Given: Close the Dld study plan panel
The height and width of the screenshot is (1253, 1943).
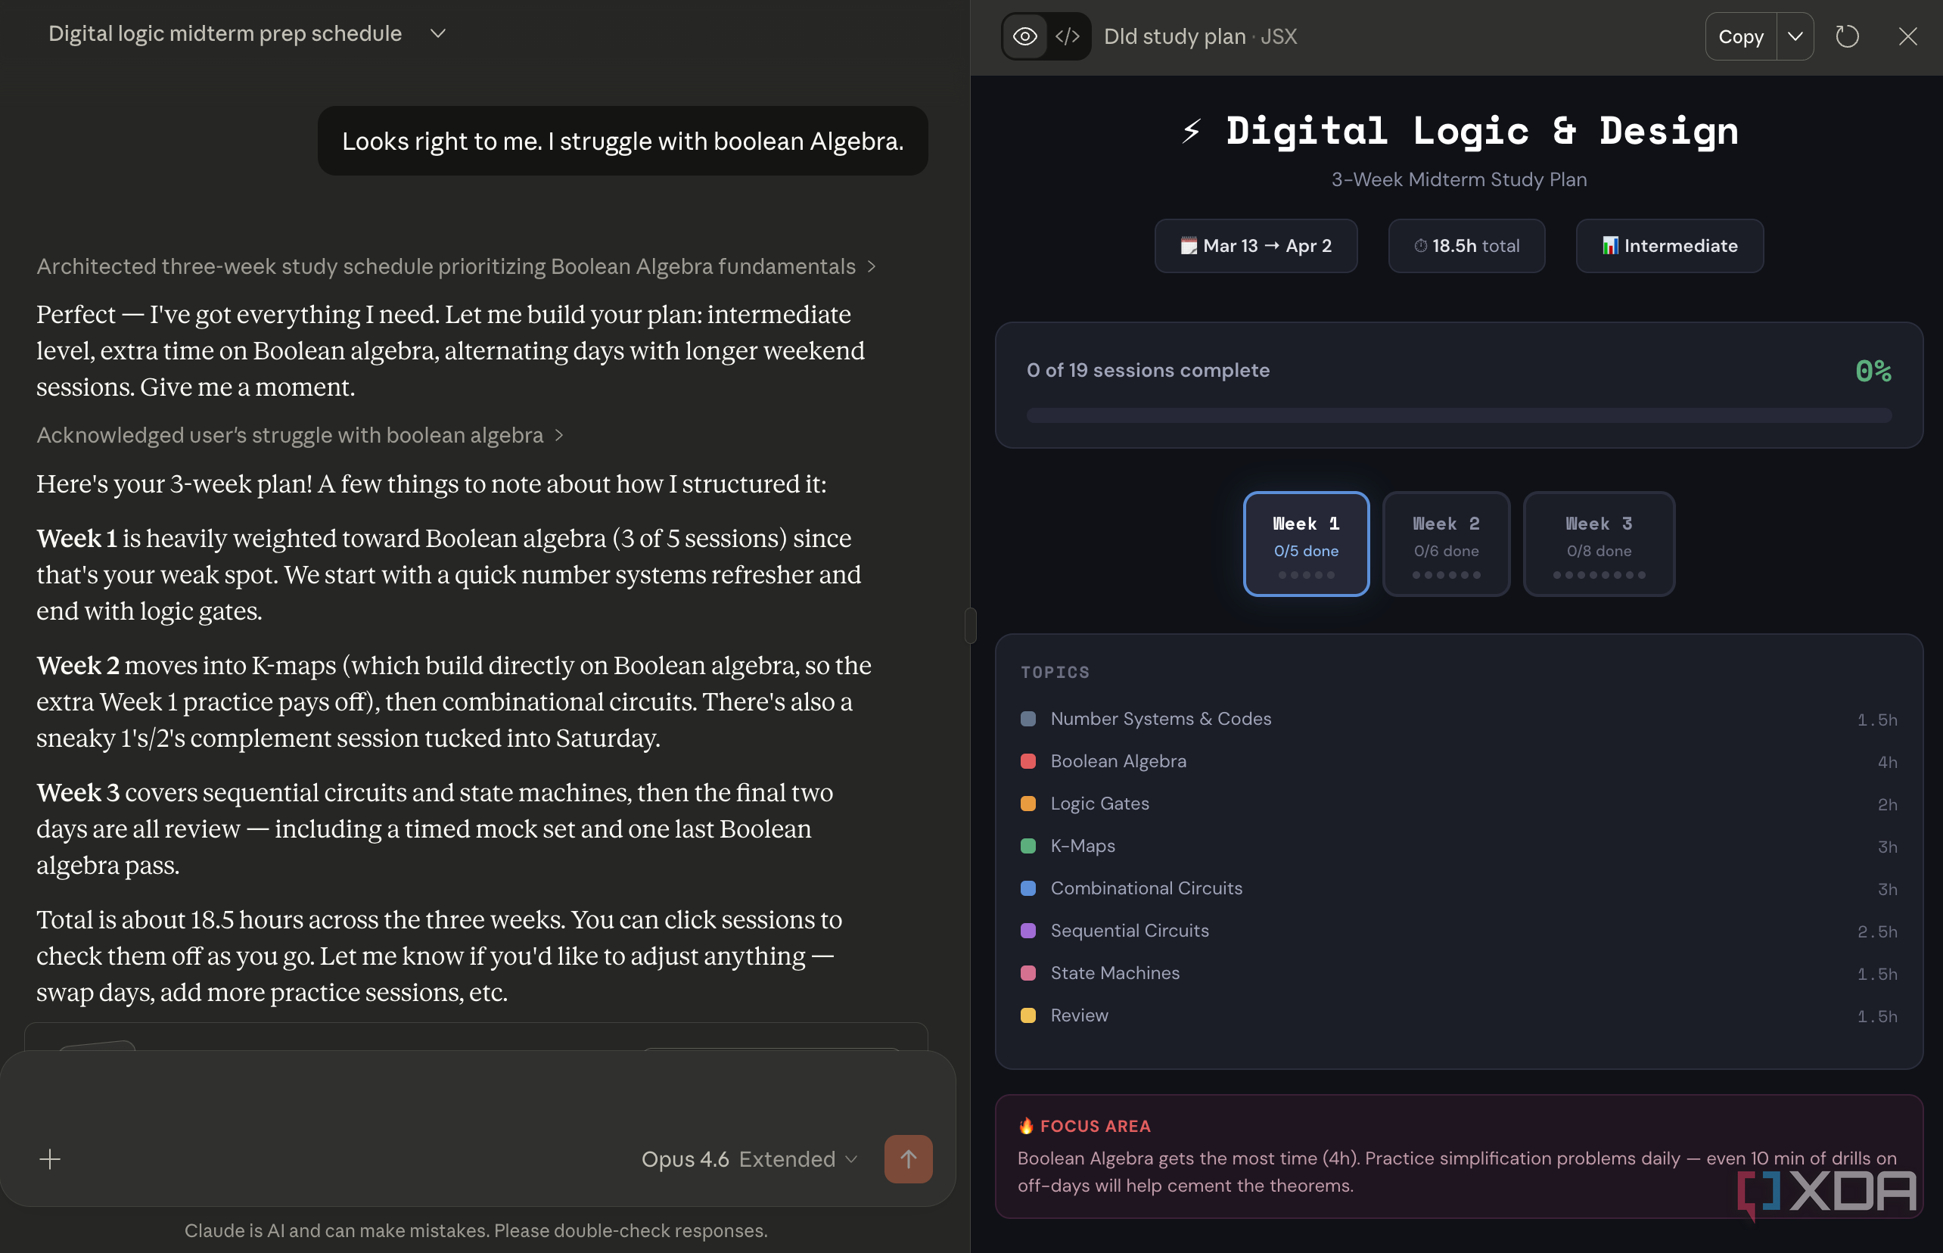Looking at the screenshot, I should click(1907, 36).
